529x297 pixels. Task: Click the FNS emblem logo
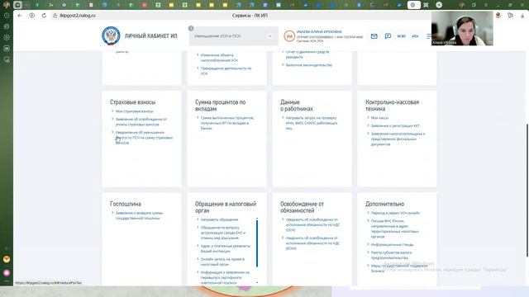click(x=111, y=35)
